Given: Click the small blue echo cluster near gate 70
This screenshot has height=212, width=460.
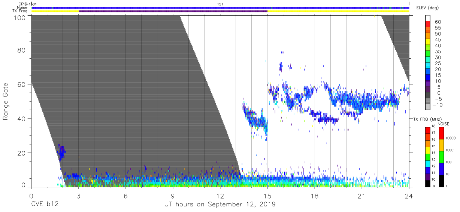Looking at the screenshot, I should coord(281,66).
